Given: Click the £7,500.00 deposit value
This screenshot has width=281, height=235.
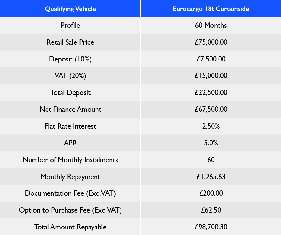Looking at the screenshot, I should [211, 59].
